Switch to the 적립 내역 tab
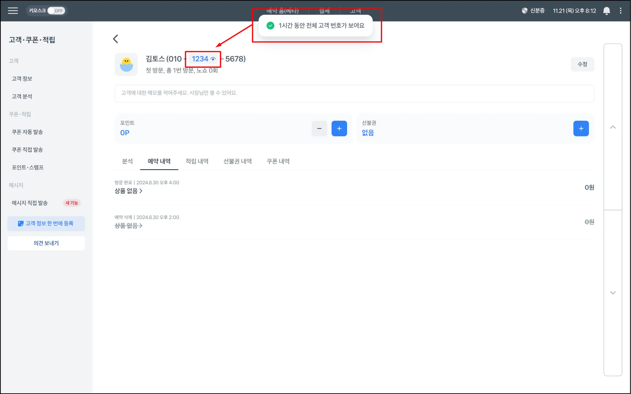This screenshot has width=631, height=394. pos(197,161)
